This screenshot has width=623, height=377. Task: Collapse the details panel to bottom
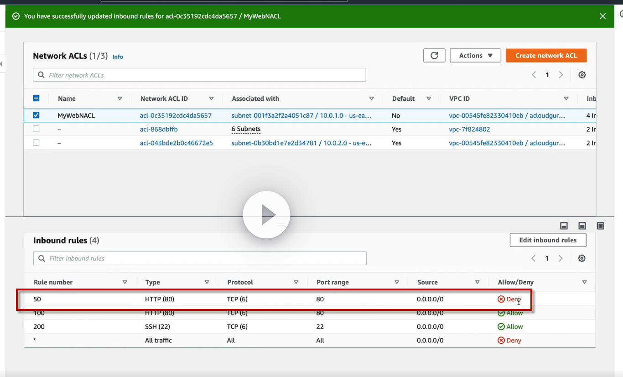coord(564,226)
